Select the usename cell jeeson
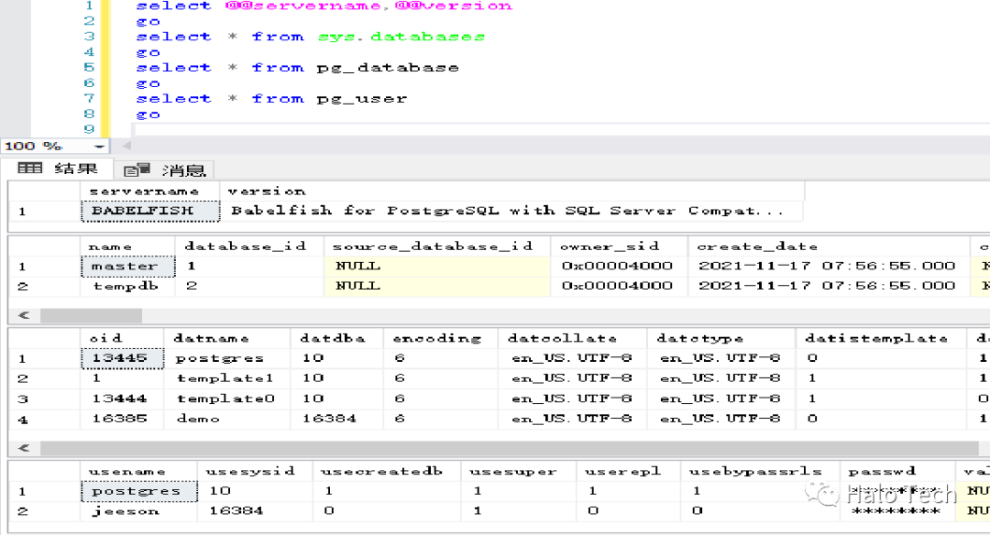Screen dimensions: 990x535 (x=139, y=511)
